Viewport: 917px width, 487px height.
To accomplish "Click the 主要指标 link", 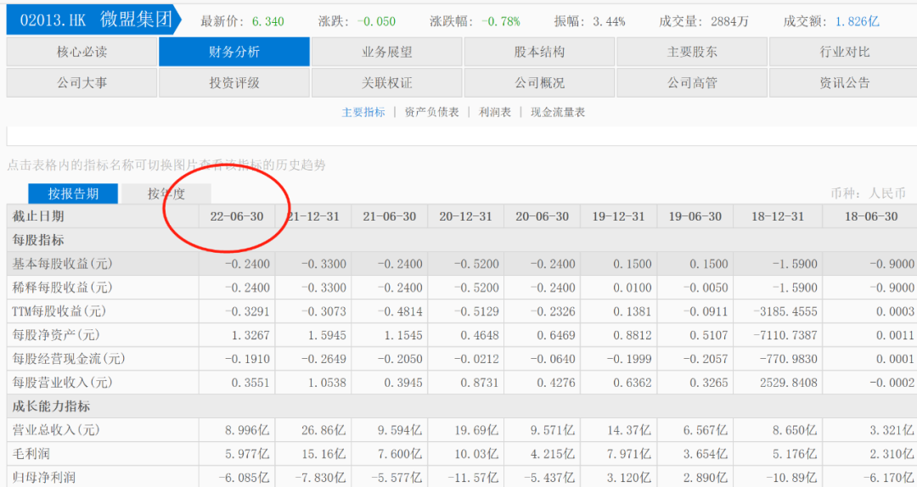I will pos(363,112).
